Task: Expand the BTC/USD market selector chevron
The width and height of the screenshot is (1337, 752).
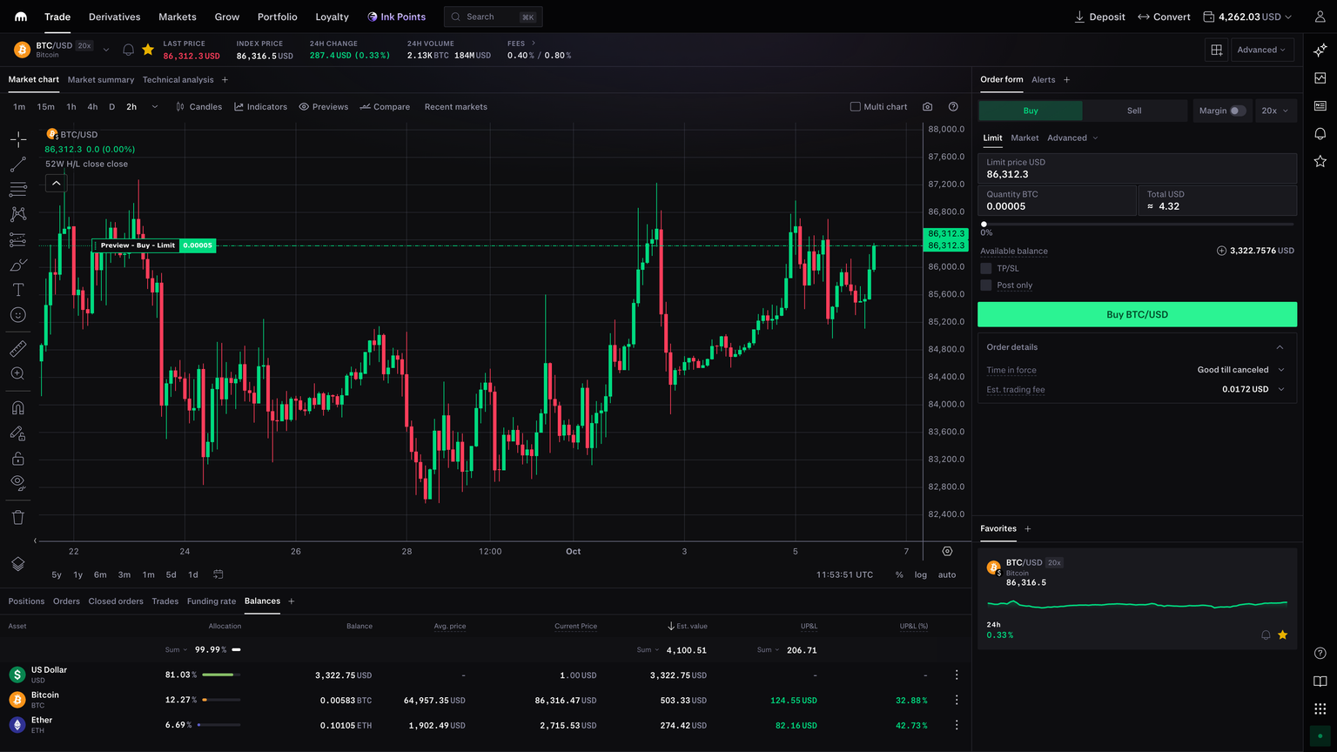Action: coord(106,50)
